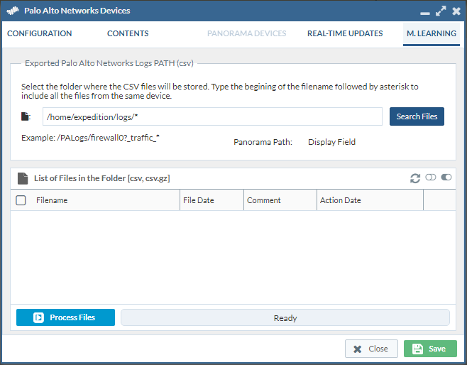Switch to the Configuration tab
This screenshot has height=365, width=467.
[40, 33]
